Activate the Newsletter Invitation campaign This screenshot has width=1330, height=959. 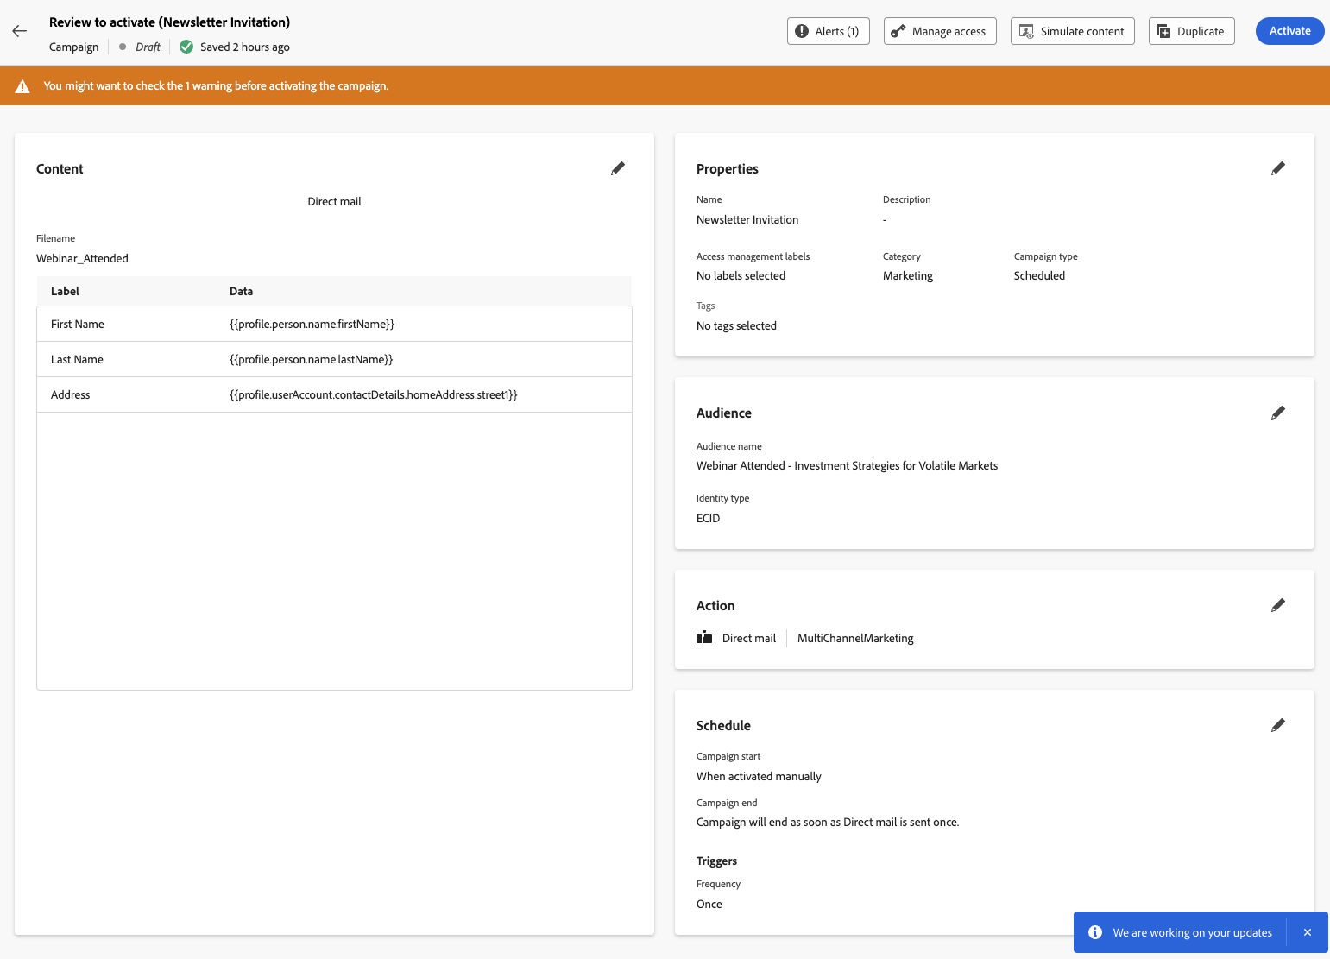click(1290, 31)
